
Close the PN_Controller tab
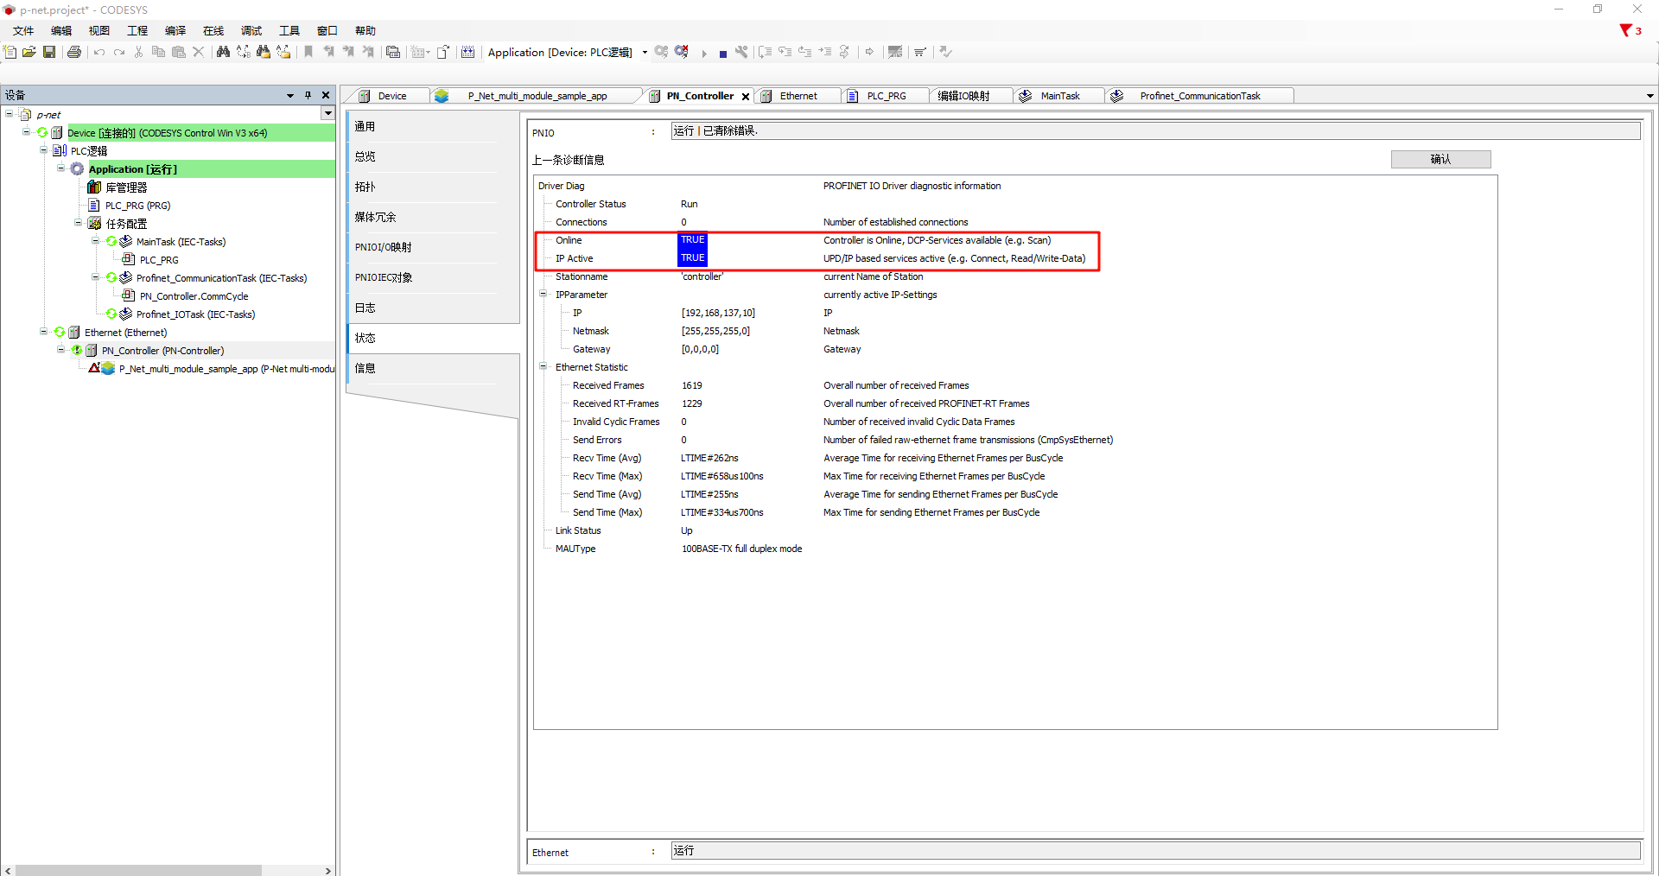click(746, 97)
